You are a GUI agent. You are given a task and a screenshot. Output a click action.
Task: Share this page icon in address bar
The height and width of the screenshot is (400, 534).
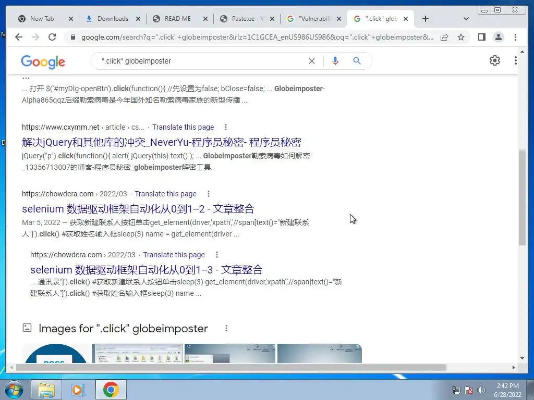click(x=444, y=37)
